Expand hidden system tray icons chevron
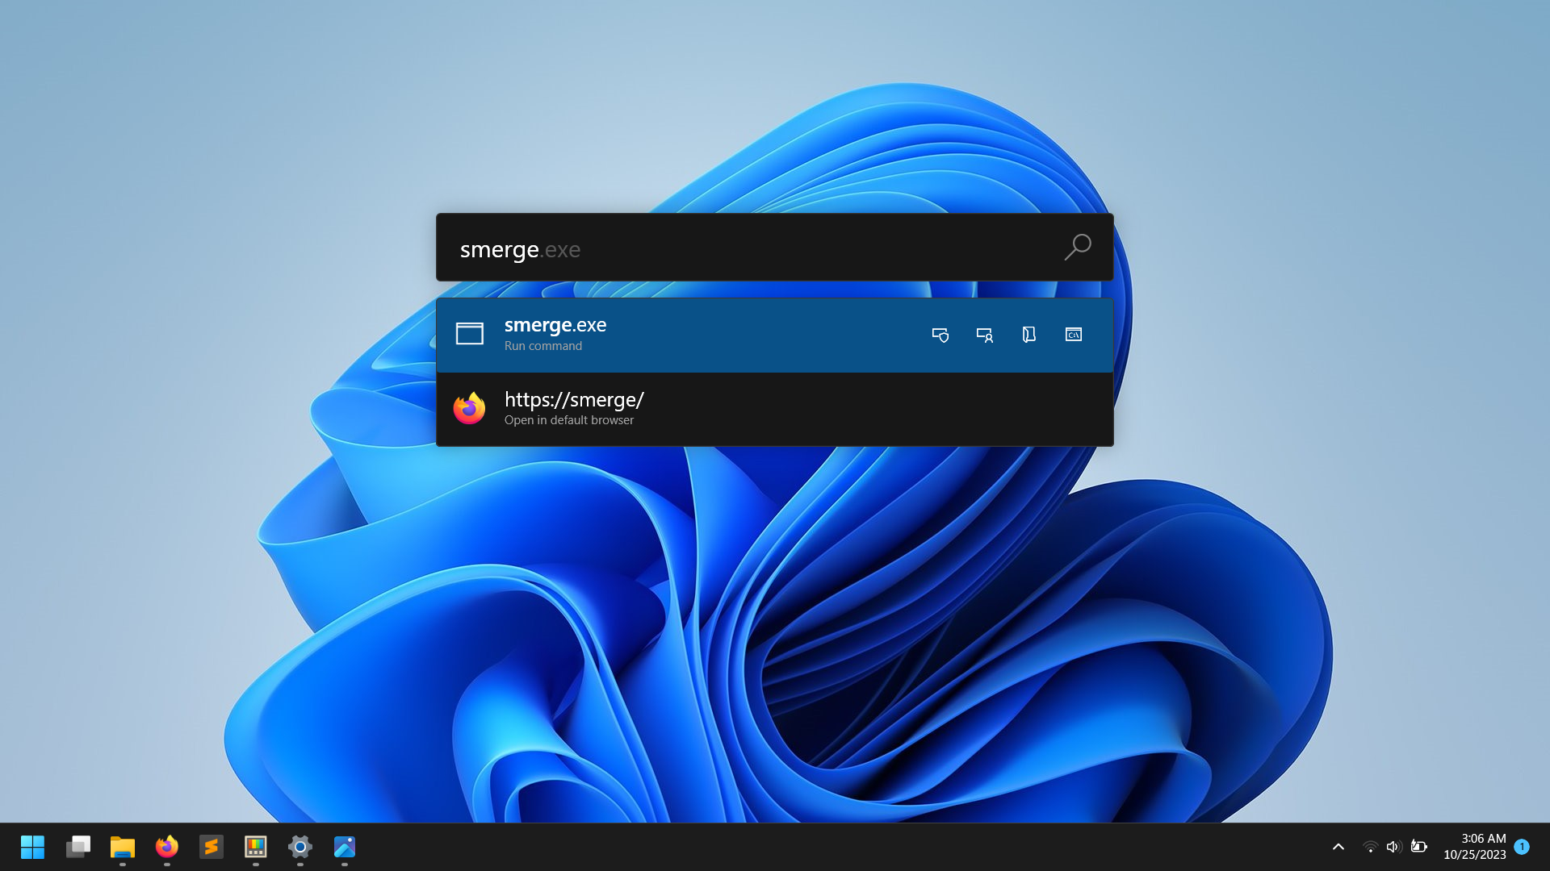This screenshot has height=871, width=1550. 1338,847
